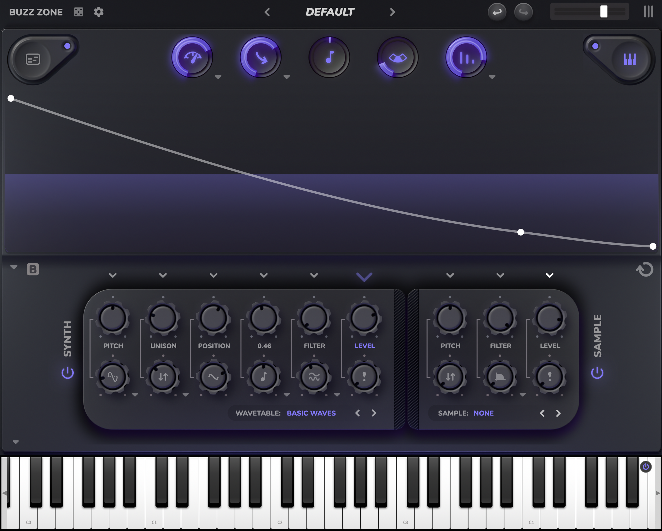
Task: Select next sample arrow
Action: coord(558,413)
